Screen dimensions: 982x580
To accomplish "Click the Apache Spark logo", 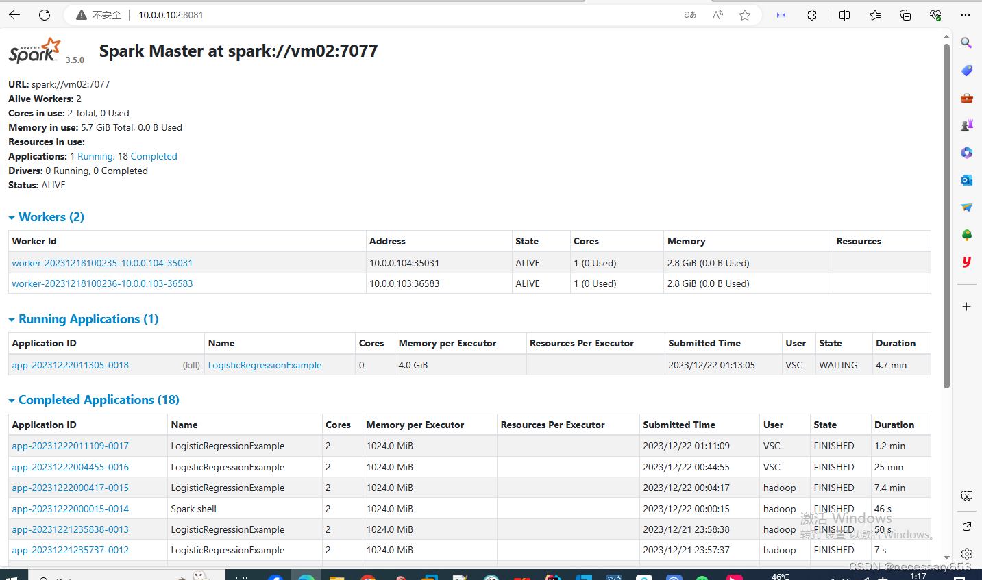I will [x=33, y=49].
